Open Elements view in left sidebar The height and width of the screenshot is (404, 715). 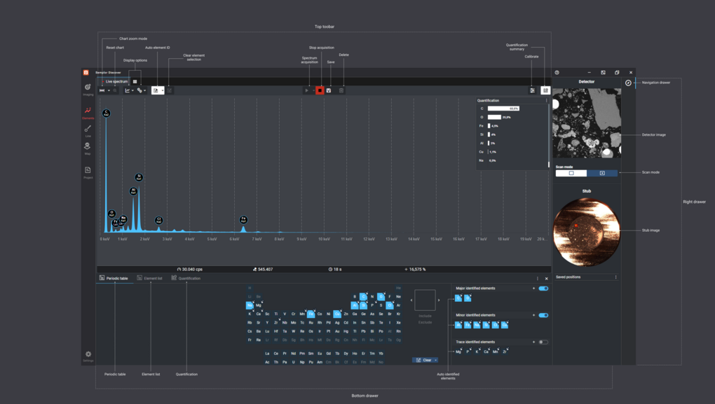pos(88,113)
